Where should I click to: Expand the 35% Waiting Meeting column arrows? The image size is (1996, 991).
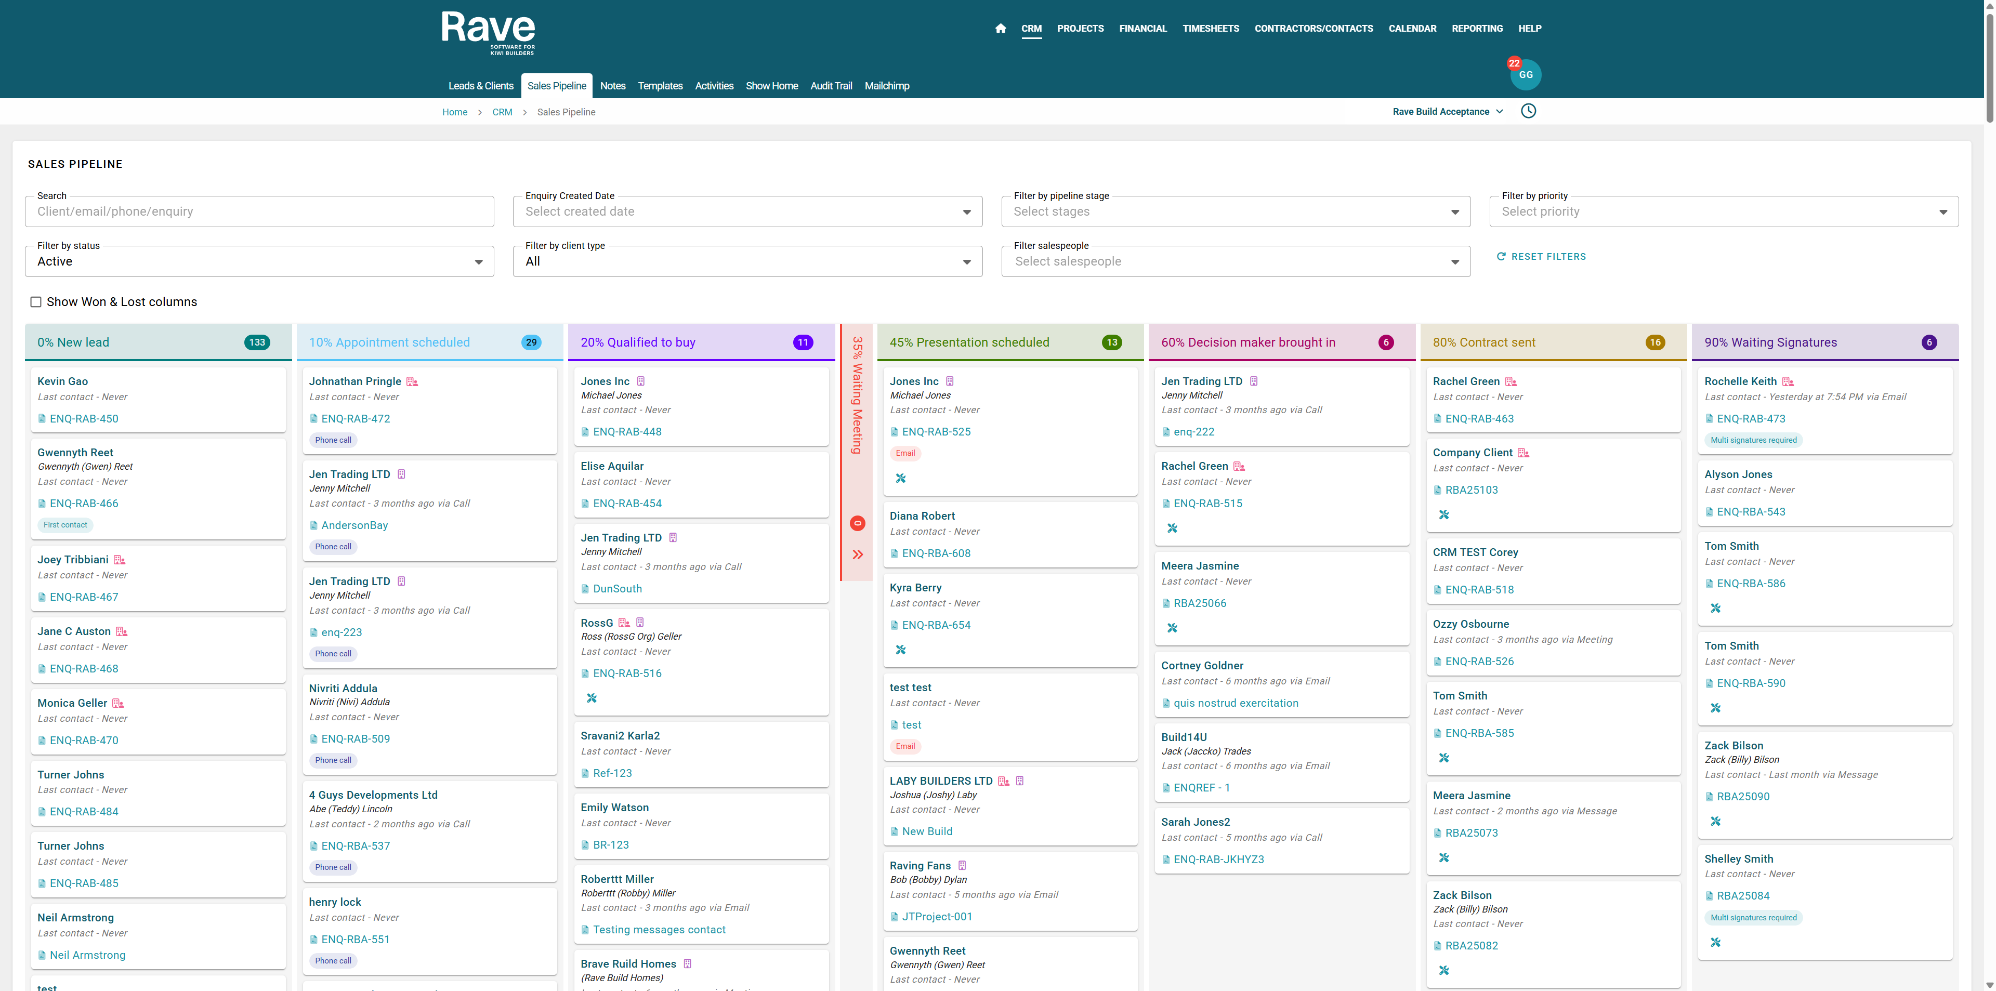tap(857, 555)
